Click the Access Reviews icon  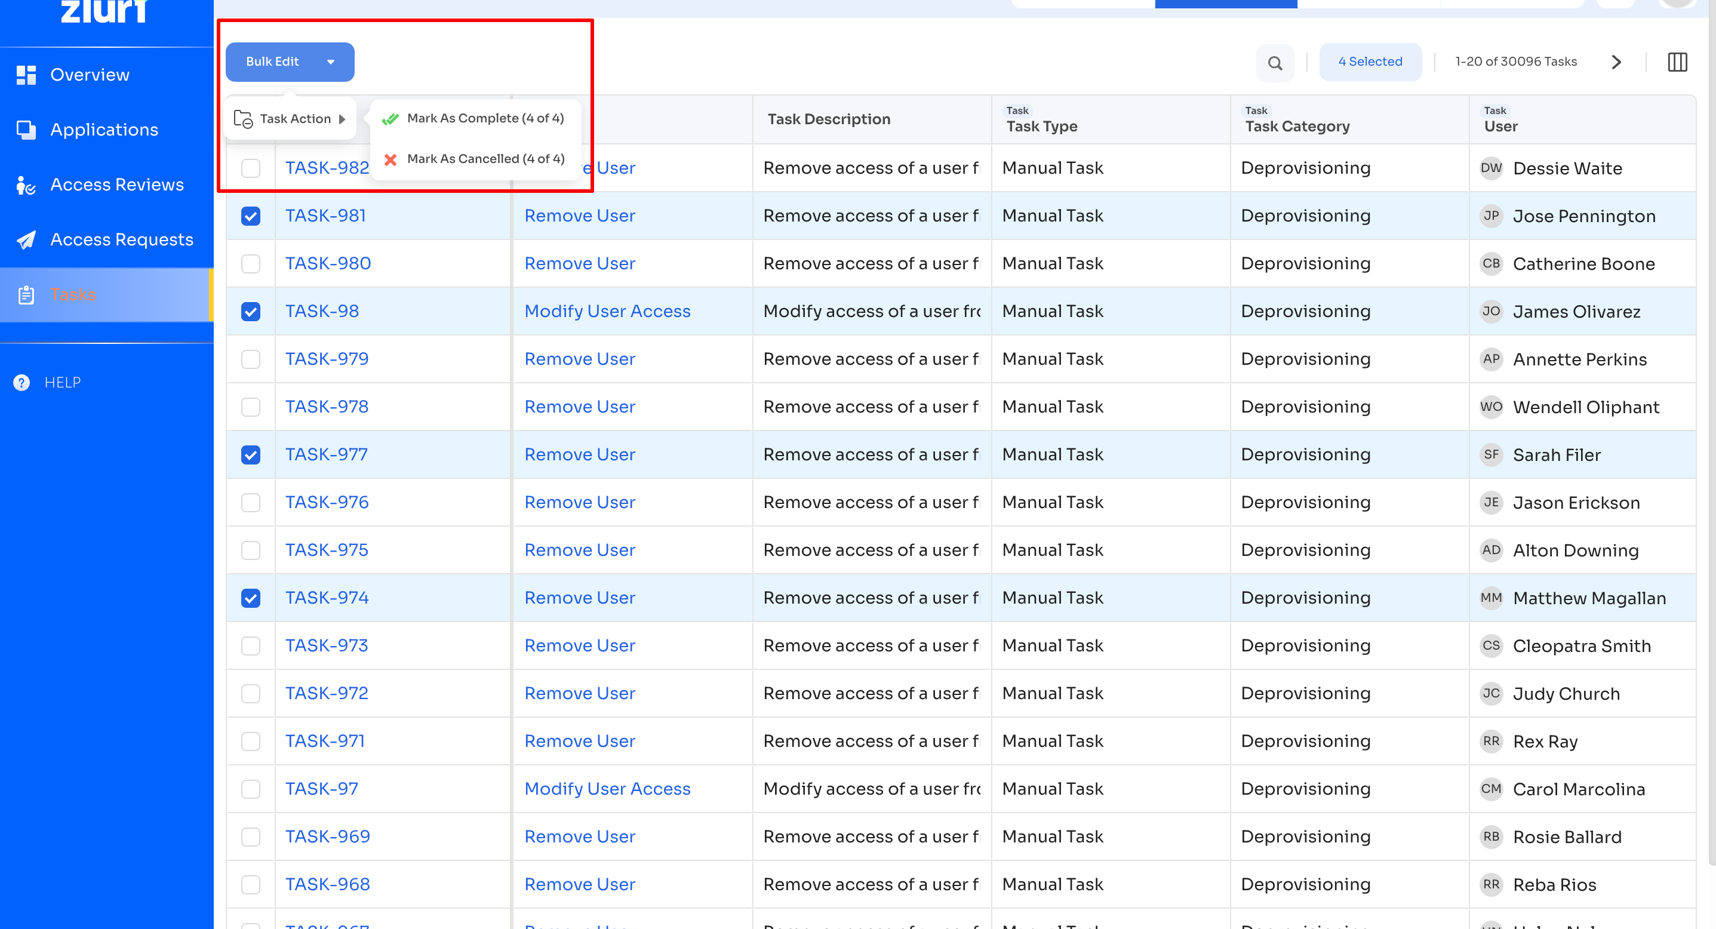[26, 185]
